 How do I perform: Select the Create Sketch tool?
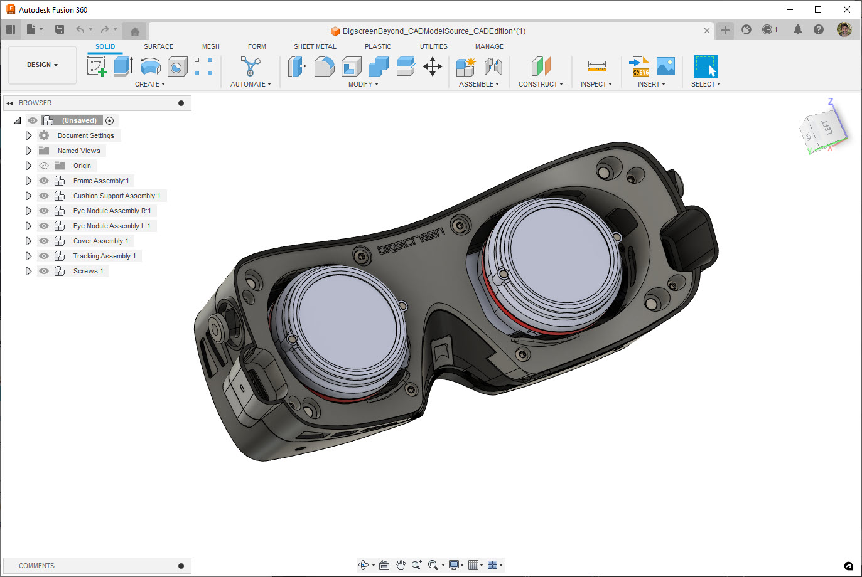click(x=96, y=66)
